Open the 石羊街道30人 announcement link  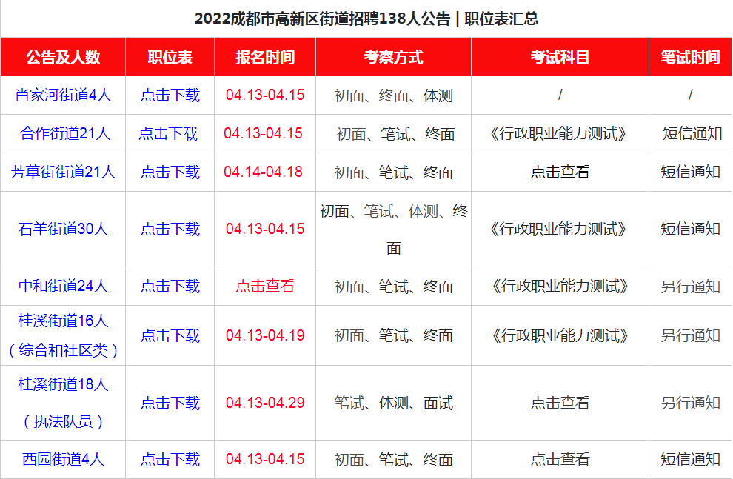click(63, 229)
